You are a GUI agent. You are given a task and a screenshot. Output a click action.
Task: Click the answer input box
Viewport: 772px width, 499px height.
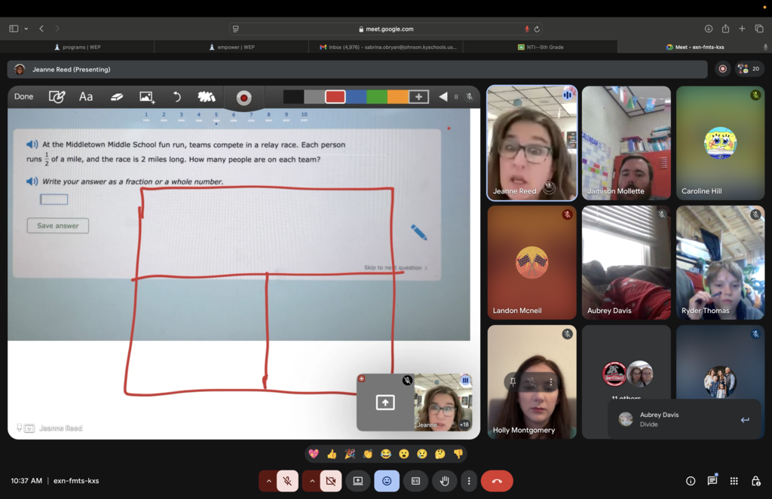coord(54,199)
